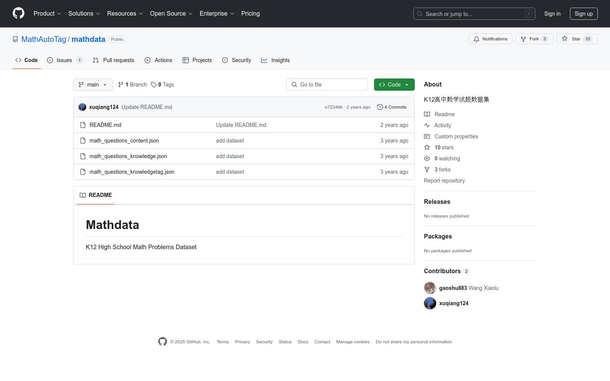The width and height of the screenshot is (610, 381).
Task: Expand the Resources menu
Action: pos(125,13)
